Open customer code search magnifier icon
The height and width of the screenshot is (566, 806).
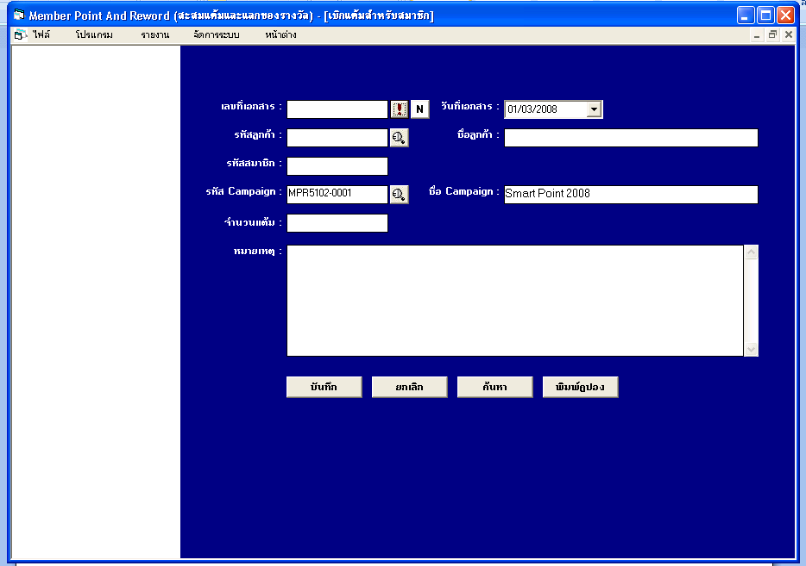click(400, 138)
